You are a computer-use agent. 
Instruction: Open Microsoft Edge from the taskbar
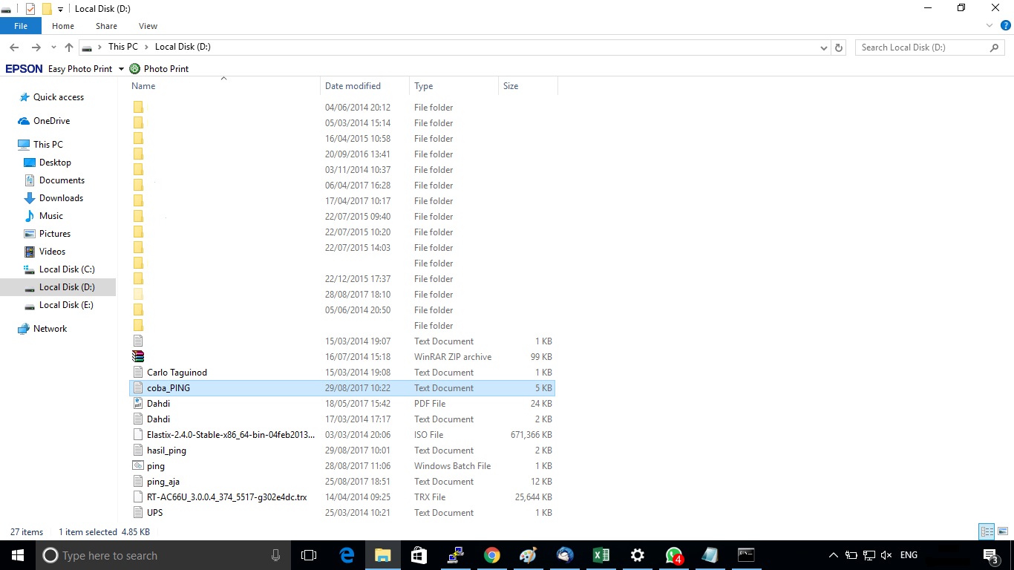point(346,555)
